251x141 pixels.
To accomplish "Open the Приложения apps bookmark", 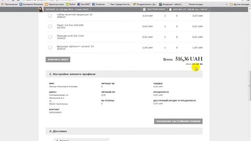I will tap(9, 4).
